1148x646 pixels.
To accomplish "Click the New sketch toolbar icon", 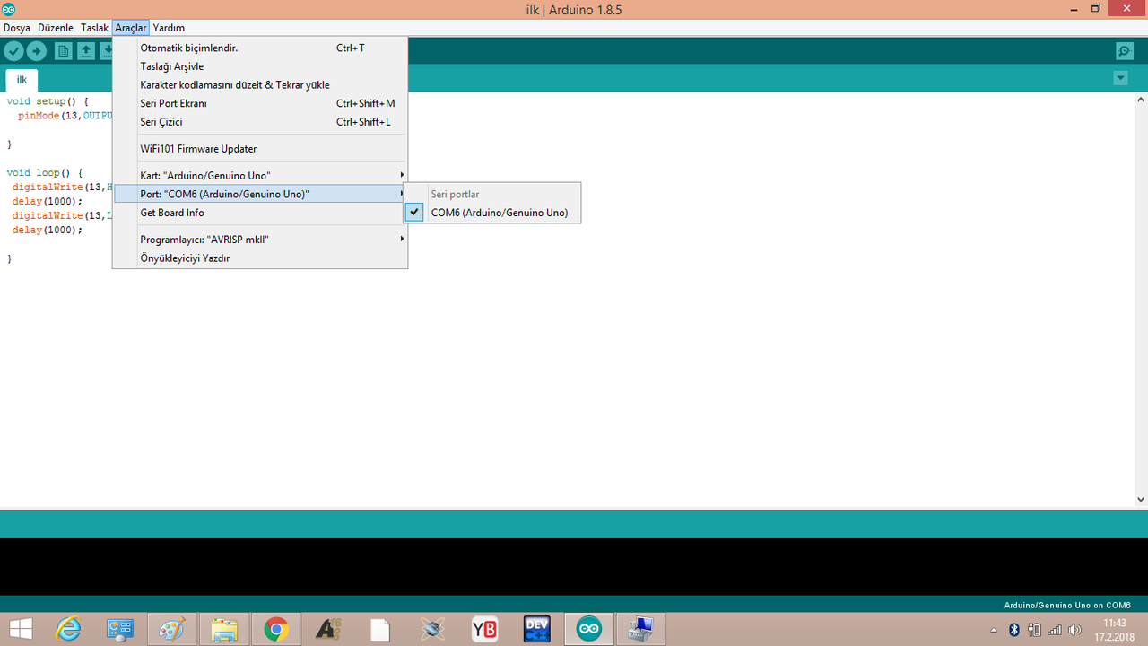I will pos(64,51).
